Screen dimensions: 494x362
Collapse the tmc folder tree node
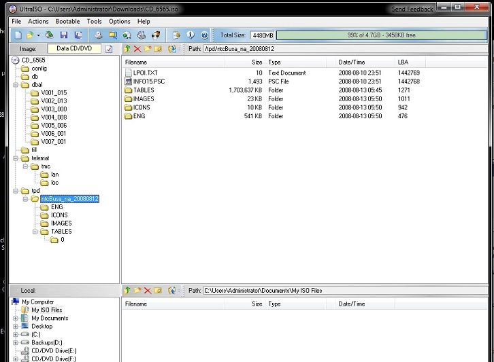[x=25, y=166]
